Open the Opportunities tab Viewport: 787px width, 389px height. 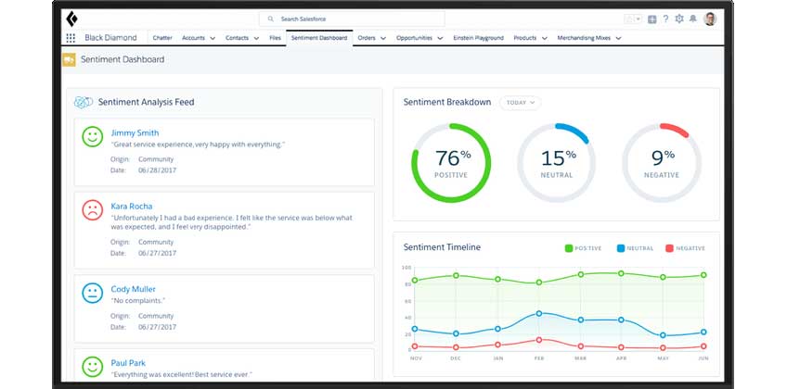coord(414,38)
